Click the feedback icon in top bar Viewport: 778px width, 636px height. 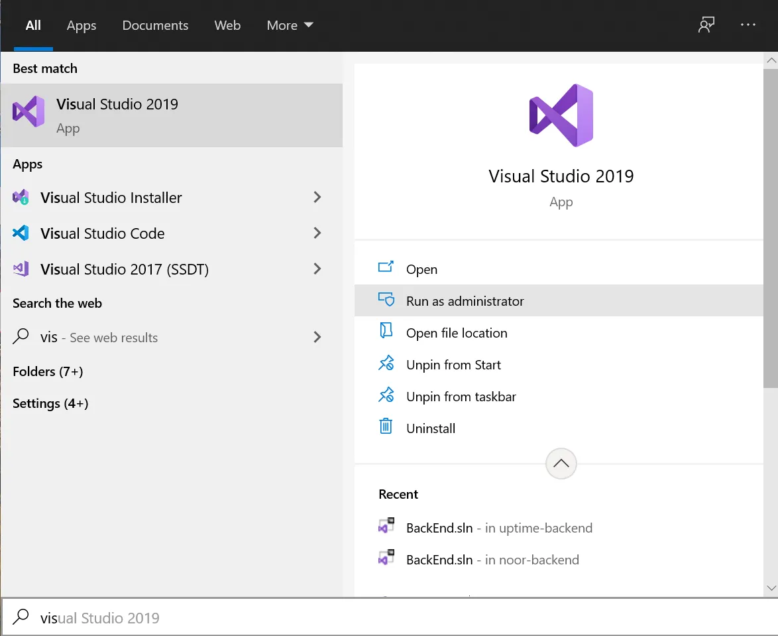(706, 25)
